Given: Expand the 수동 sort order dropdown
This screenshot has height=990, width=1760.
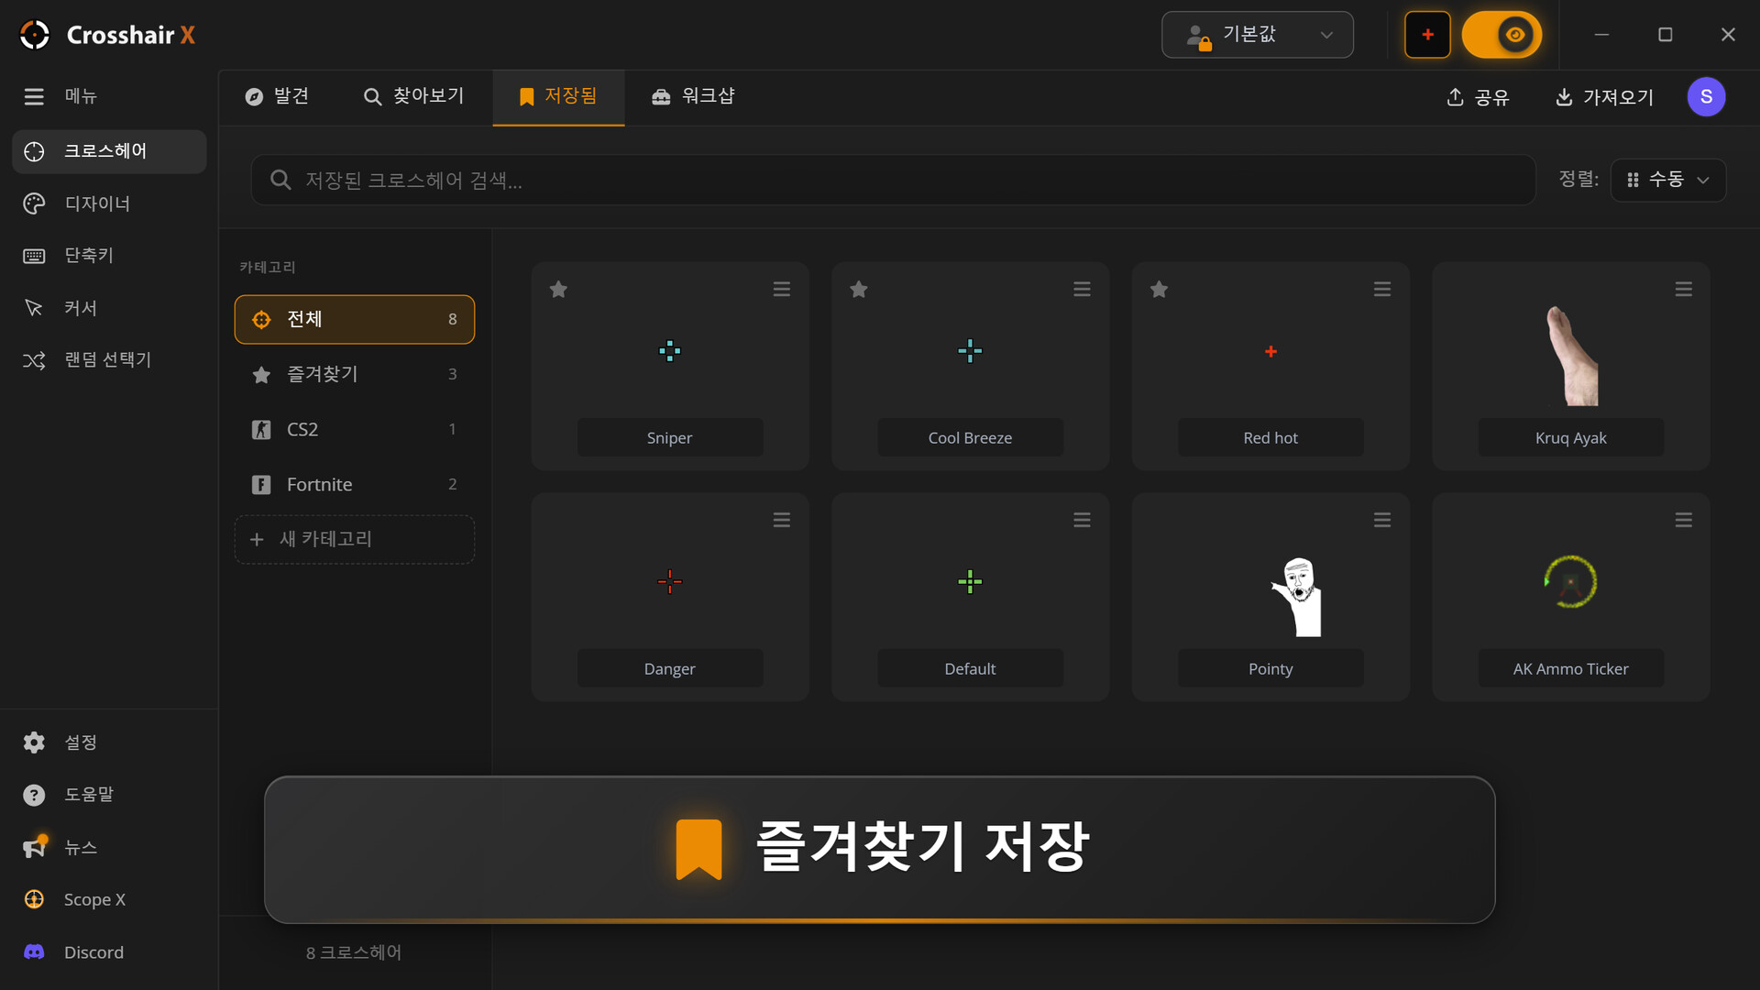Looking at the screenshot, I should click(1667, 180).
